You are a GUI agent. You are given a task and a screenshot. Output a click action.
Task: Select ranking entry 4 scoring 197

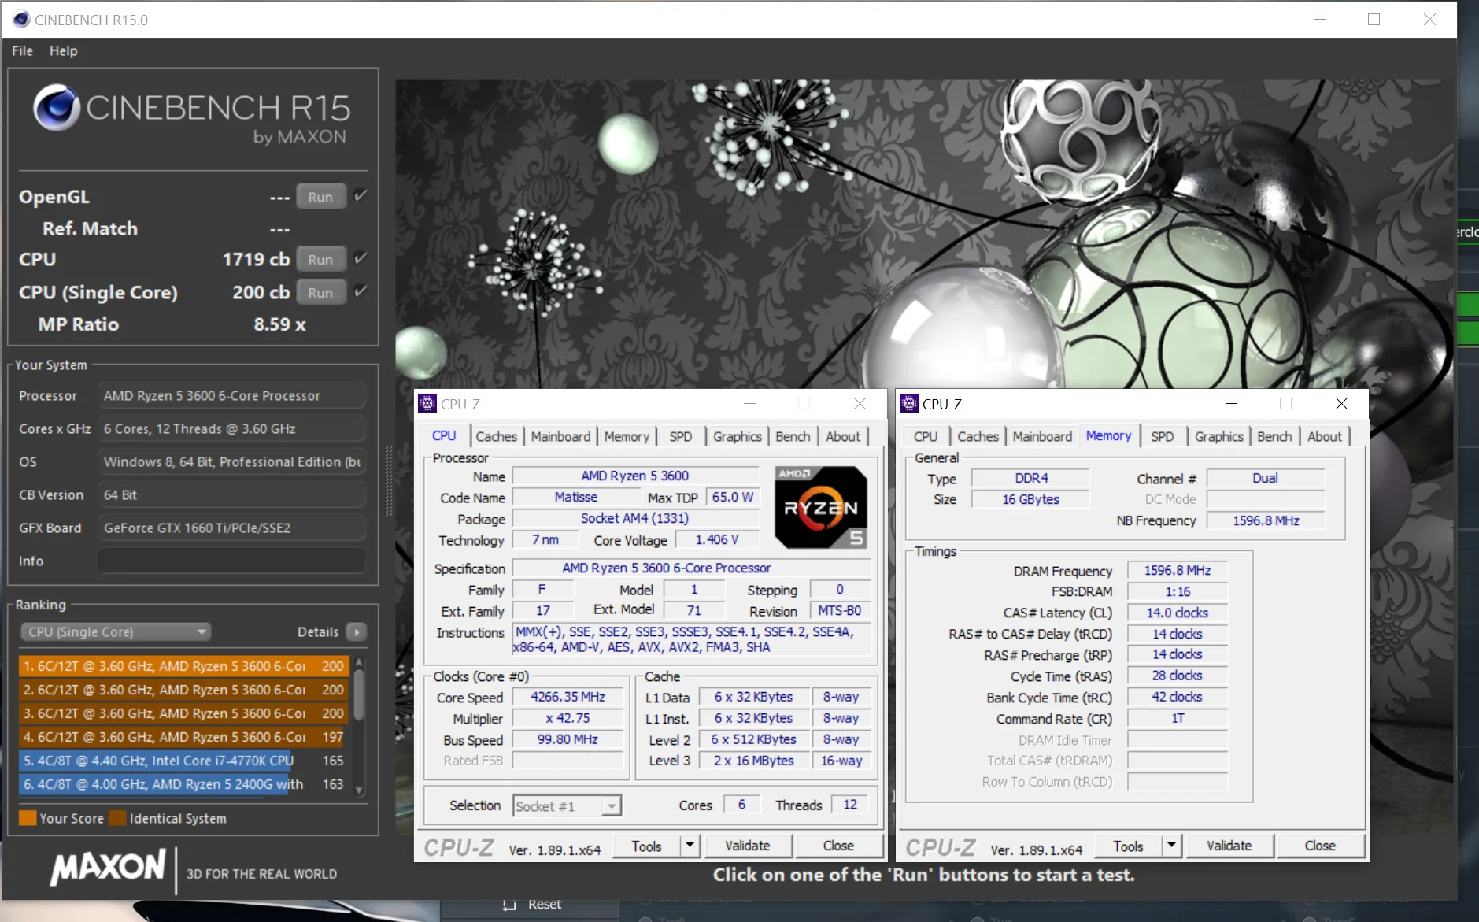(183, 737)
